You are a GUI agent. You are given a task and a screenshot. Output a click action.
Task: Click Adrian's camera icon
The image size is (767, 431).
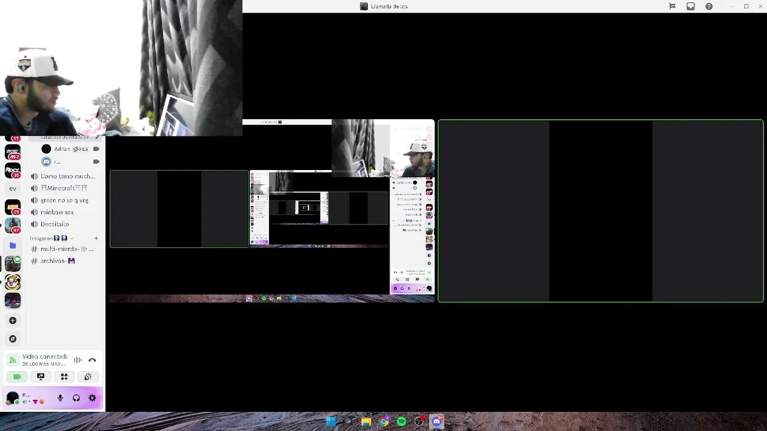(x=96, y=148)
